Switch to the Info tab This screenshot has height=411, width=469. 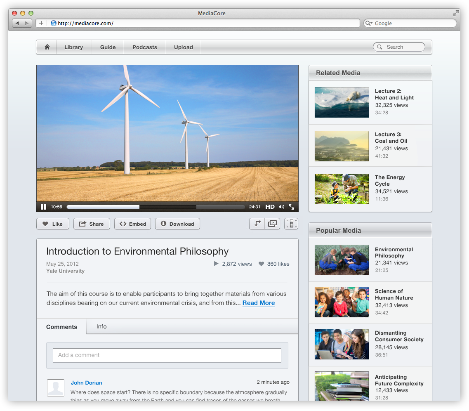(x=101, y=326)
